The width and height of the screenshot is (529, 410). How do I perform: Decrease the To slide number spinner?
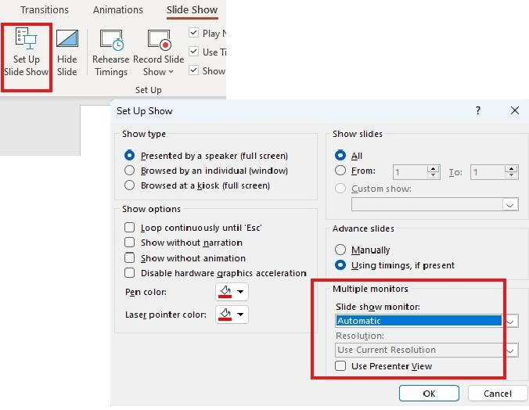click(512, 175)
